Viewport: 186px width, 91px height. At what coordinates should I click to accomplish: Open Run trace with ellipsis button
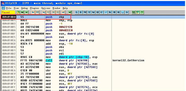[x=122, y=12]
